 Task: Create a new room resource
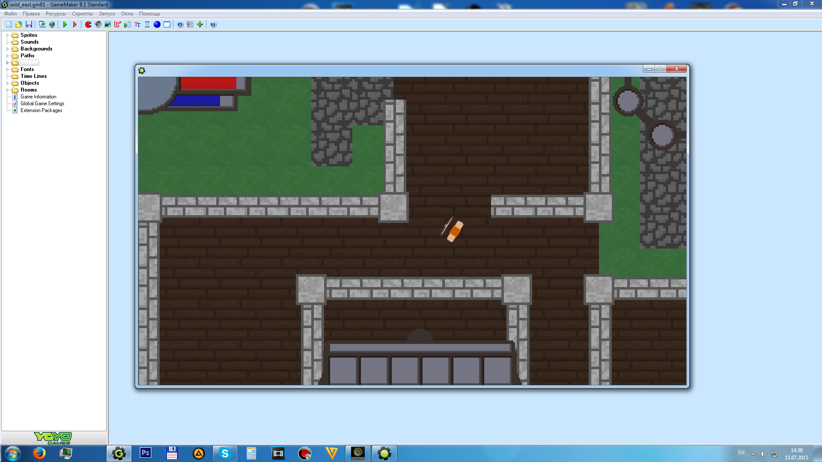click(167, 24)
